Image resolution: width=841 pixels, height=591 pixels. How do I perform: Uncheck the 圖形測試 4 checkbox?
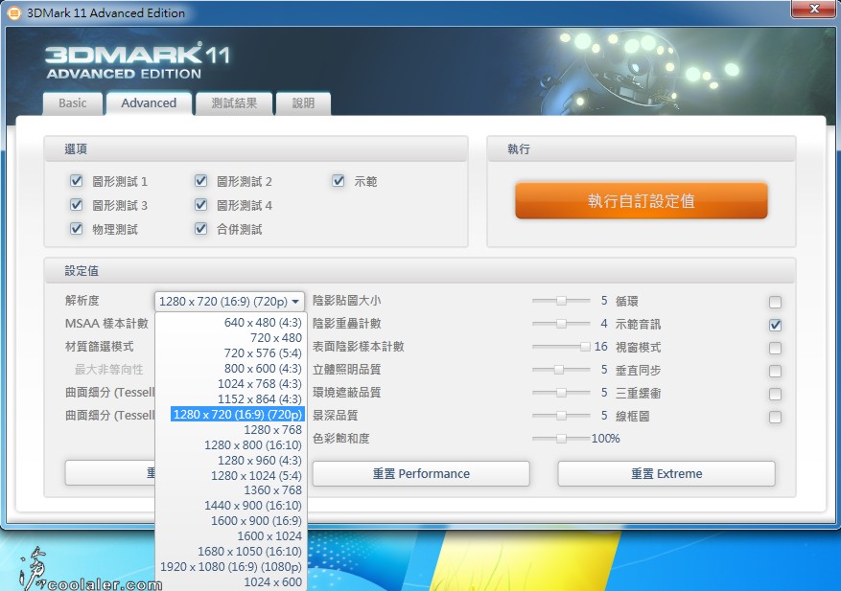pos(200,205)
